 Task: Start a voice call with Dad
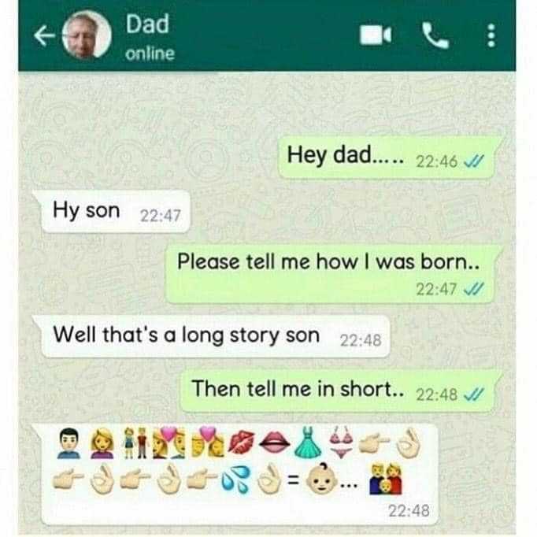pos(435,35)
